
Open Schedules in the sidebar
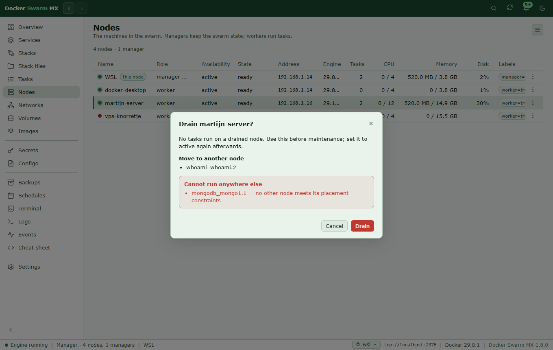tap(41, 195)
